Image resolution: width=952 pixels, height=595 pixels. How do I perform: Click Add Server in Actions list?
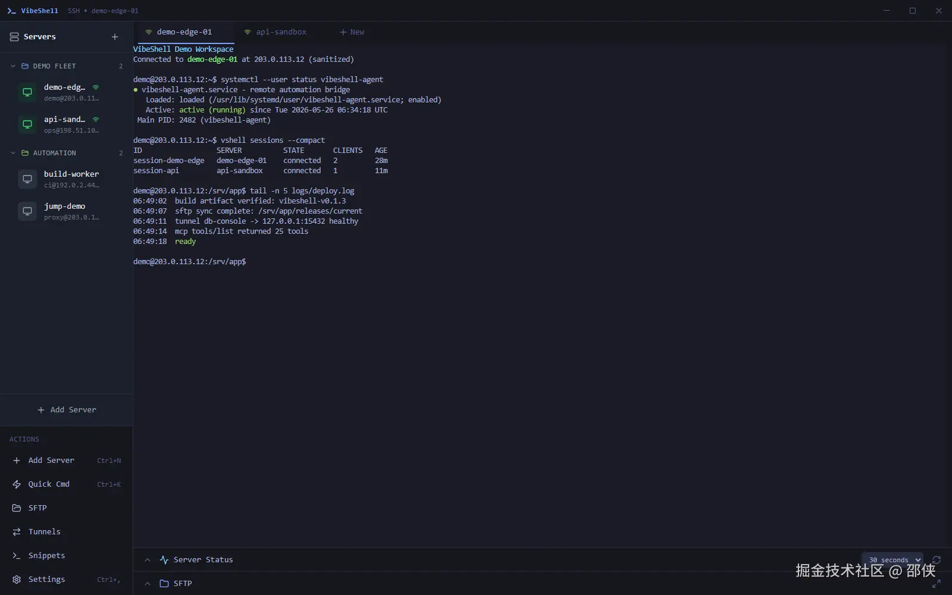[x=67, y=461]
